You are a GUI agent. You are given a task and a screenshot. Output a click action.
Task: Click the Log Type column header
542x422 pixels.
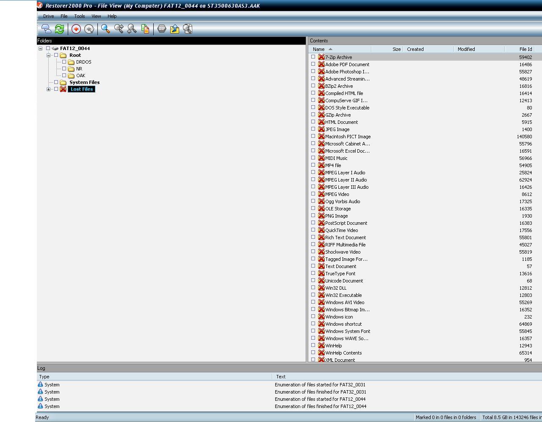point(154,377)
